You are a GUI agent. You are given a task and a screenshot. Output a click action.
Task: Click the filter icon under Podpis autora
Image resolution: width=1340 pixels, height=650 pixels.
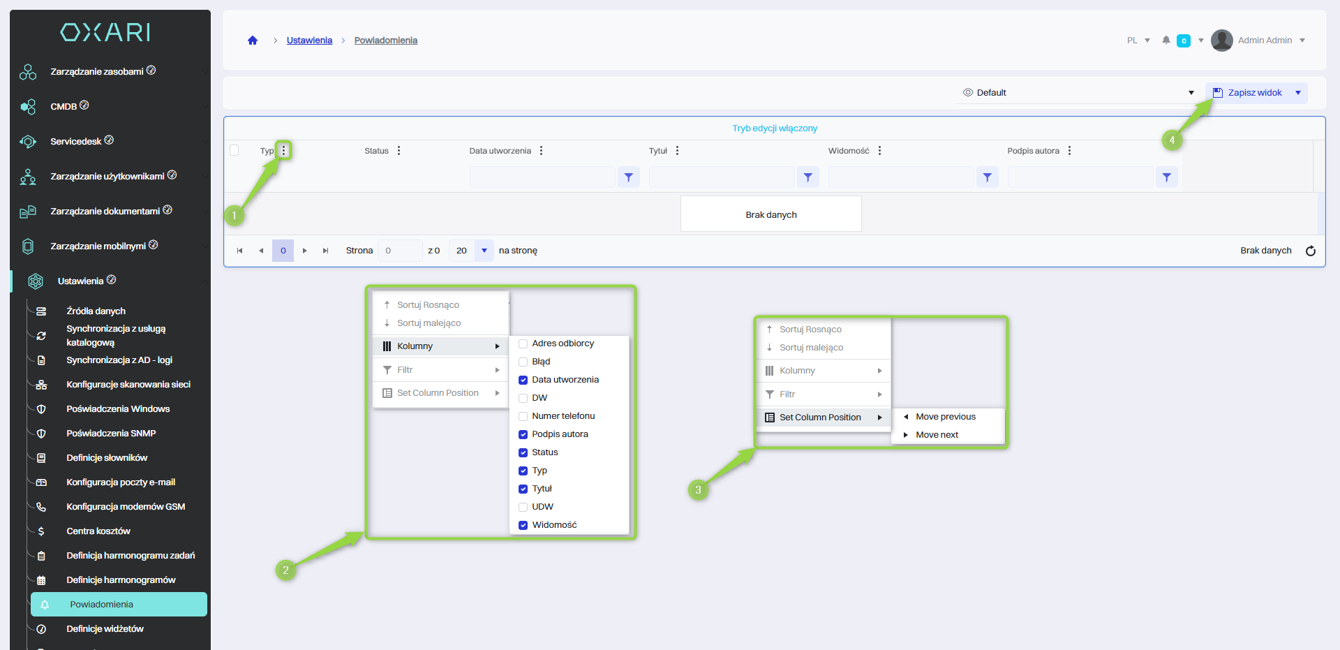point(1166,177)
